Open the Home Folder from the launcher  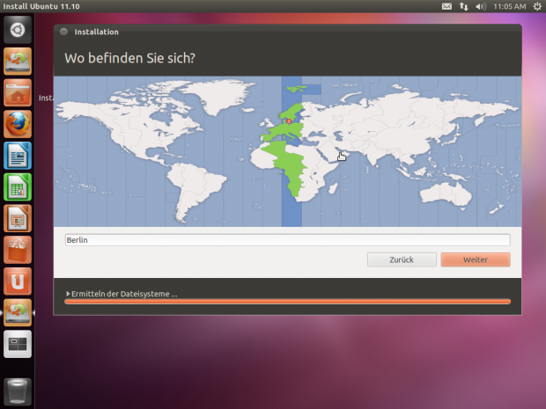18,93
